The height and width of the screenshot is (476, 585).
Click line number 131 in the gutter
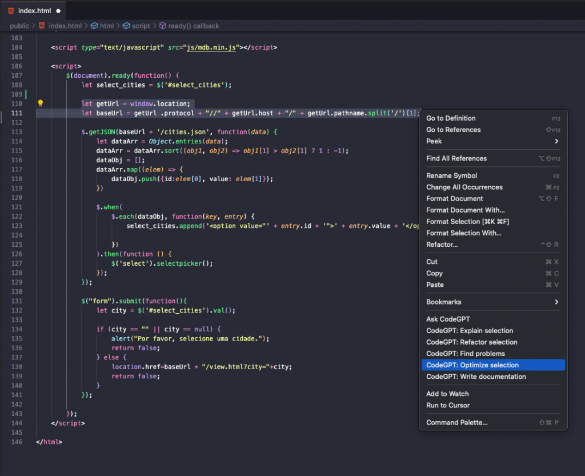[x=17, y=301]
